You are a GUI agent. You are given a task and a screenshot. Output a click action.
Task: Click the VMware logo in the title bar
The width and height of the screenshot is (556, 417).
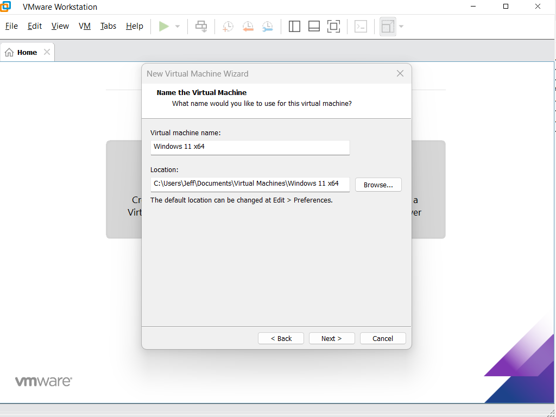coord(7,7)
